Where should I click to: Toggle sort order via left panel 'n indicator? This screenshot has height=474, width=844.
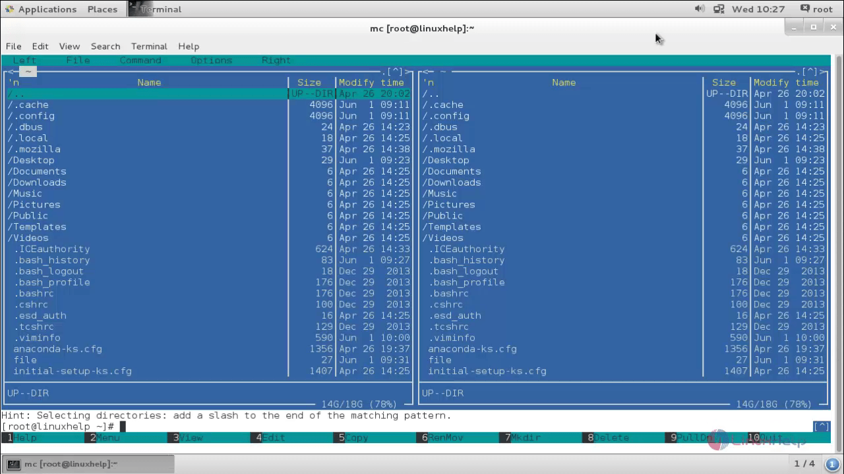[13, 82]
